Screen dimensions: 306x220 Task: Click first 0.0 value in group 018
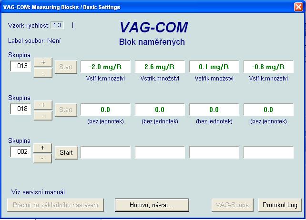106,110
